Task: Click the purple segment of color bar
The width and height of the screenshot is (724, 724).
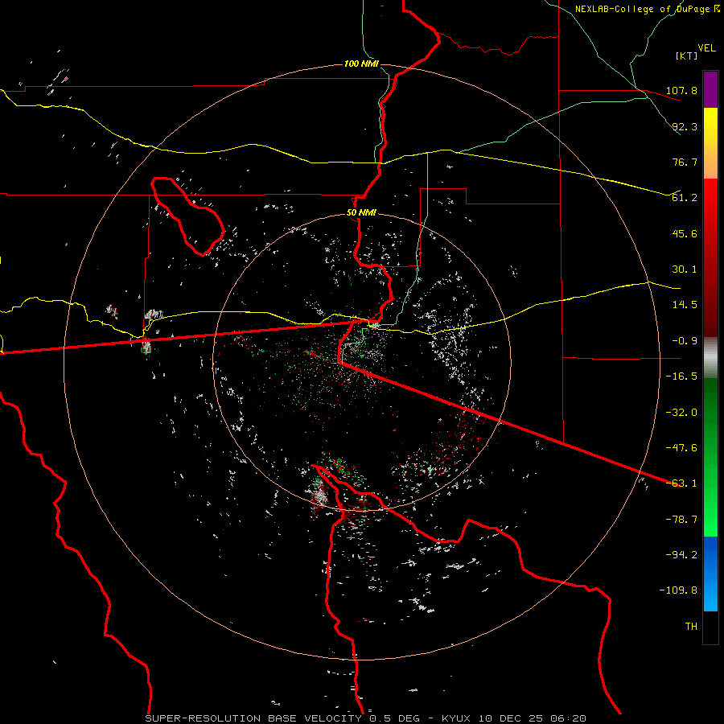Action: click(710, 89)
